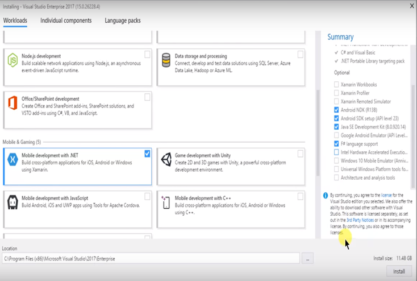Enable Mobile development with C++ checkbox
Screen dimensions: 417x281
[x=300, y=197]
